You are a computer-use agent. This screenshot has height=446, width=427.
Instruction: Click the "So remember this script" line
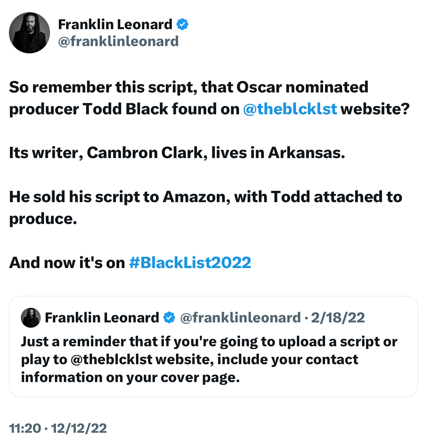point(188,87)
